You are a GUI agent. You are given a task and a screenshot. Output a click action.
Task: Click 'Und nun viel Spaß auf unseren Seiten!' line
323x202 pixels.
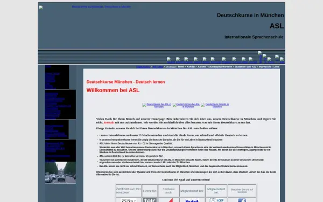pyautogui.click(x=186, y=180)
